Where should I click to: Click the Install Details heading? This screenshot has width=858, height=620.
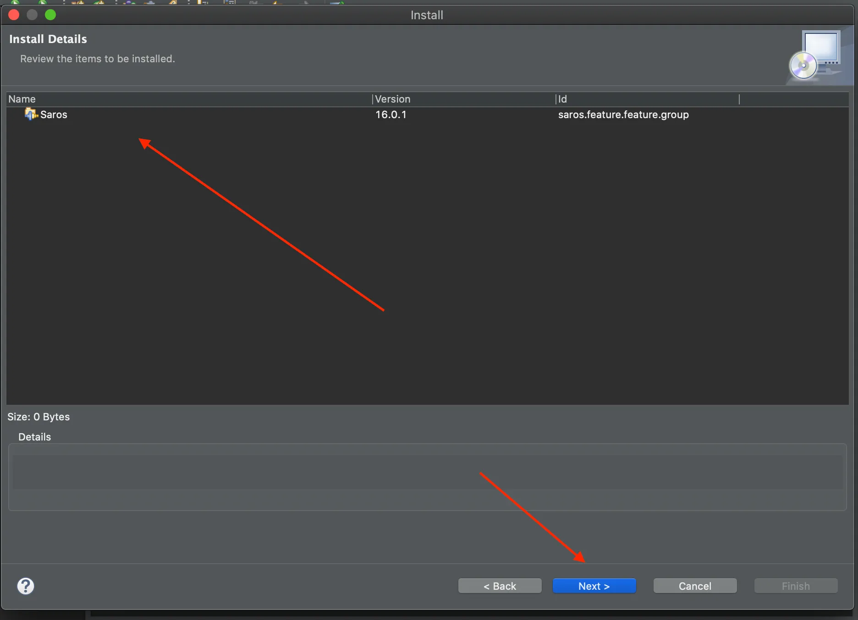48,39
